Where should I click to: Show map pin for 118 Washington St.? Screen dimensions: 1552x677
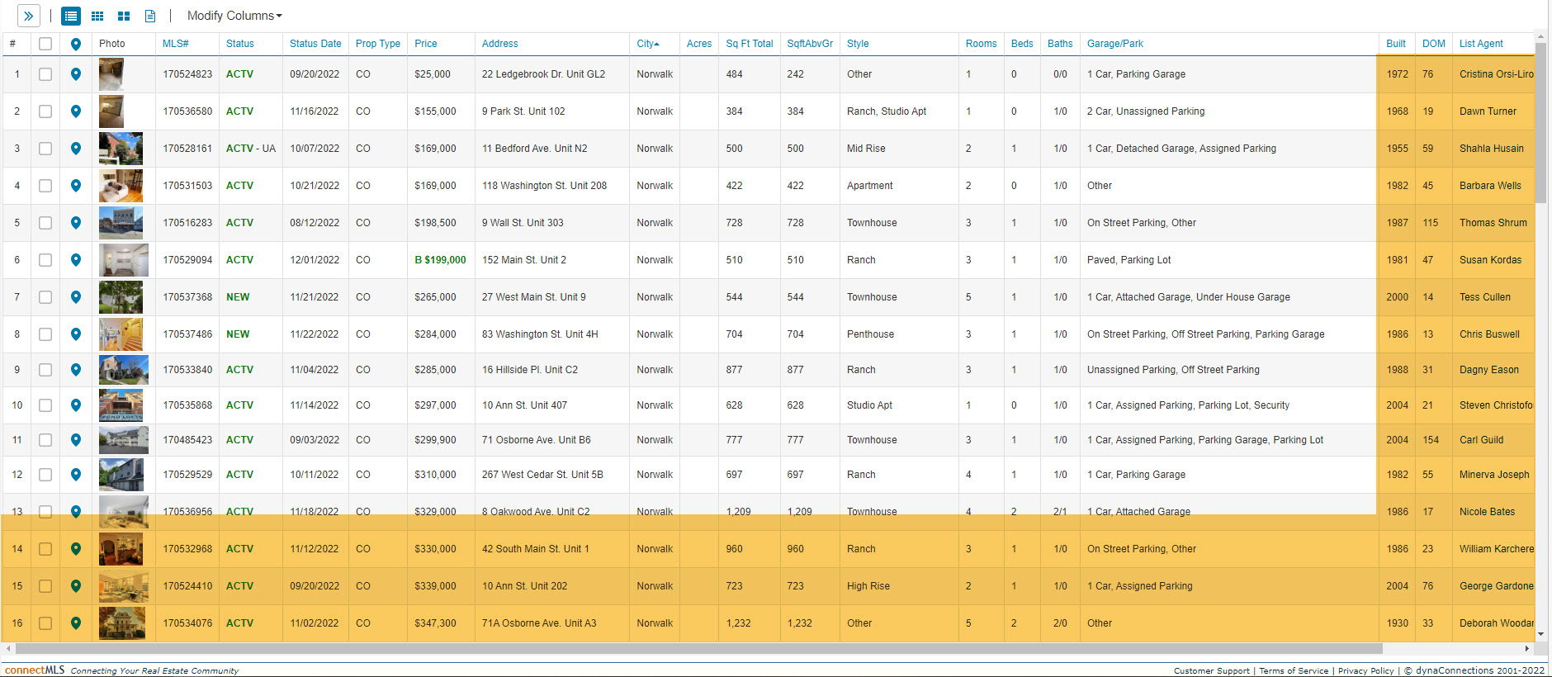(x=76, y=186)
